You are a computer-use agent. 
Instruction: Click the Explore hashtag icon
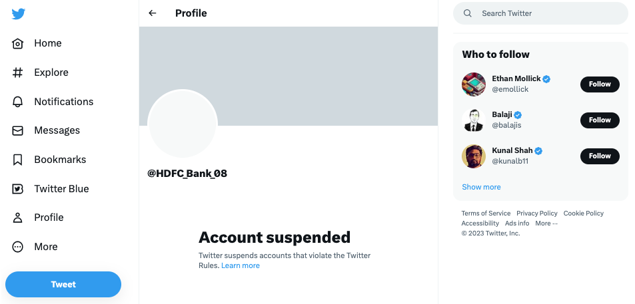click(x=18, y=73)
